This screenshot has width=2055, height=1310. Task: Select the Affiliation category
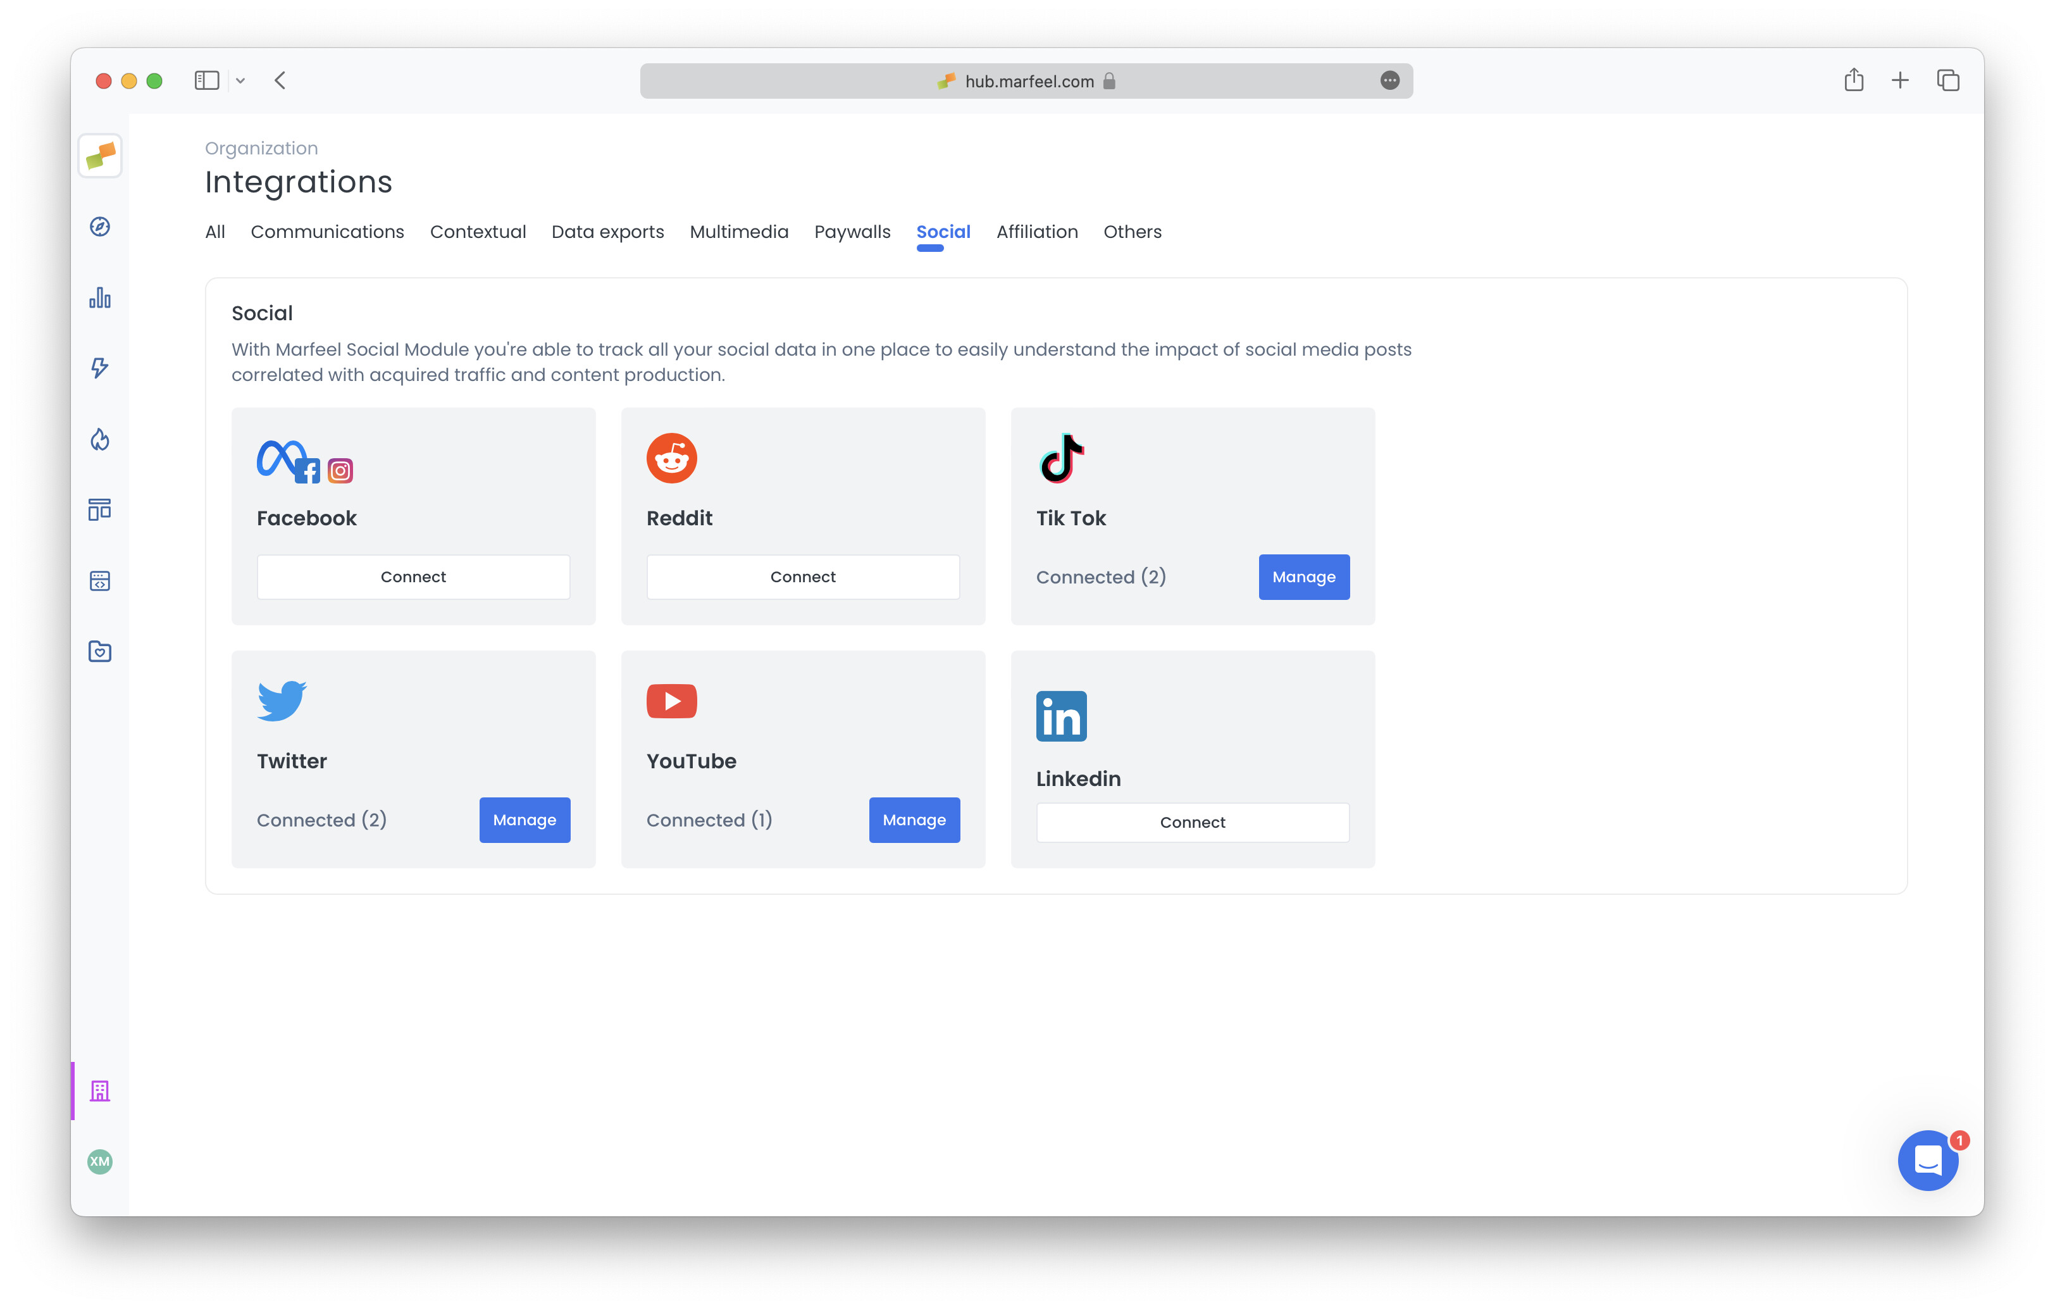1037,231
